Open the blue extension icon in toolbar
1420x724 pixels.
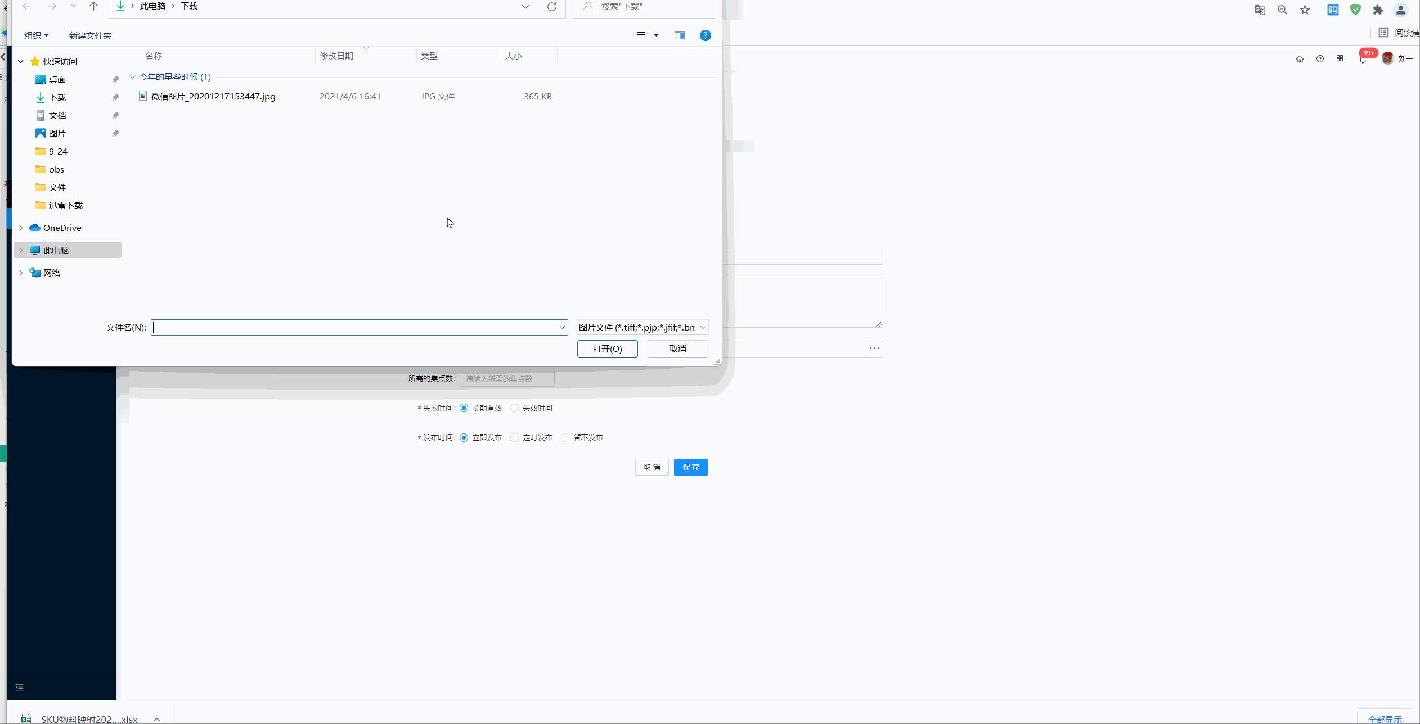pos(1333,10)
